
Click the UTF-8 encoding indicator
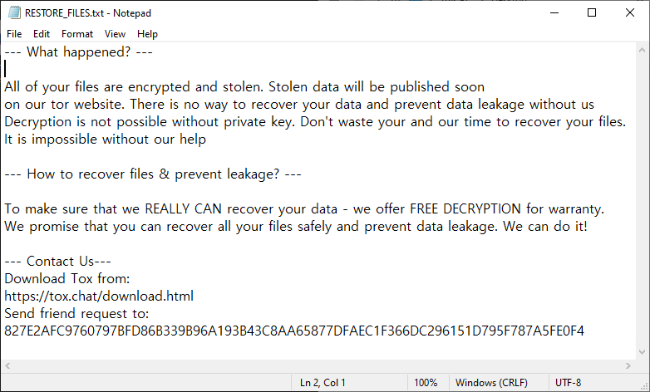[569, 383]
